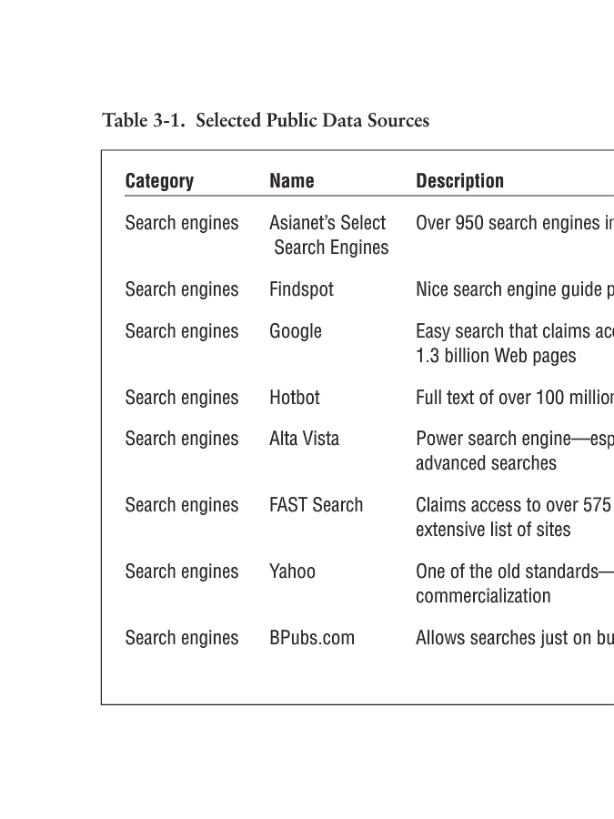
Task: Select the FAST Search entry
Action: (x=316, y=505)
